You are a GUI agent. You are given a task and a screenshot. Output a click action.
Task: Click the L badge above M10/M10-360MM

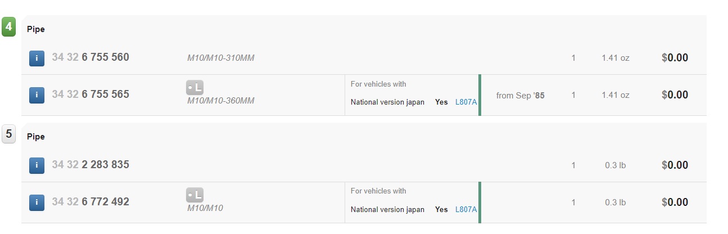tap(195, 88)
